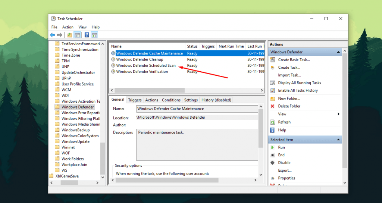The height and width of the screenshot is (203, 382).
Task: Click scroll-up arrow of tree pane
Action: tap(103, 44)
